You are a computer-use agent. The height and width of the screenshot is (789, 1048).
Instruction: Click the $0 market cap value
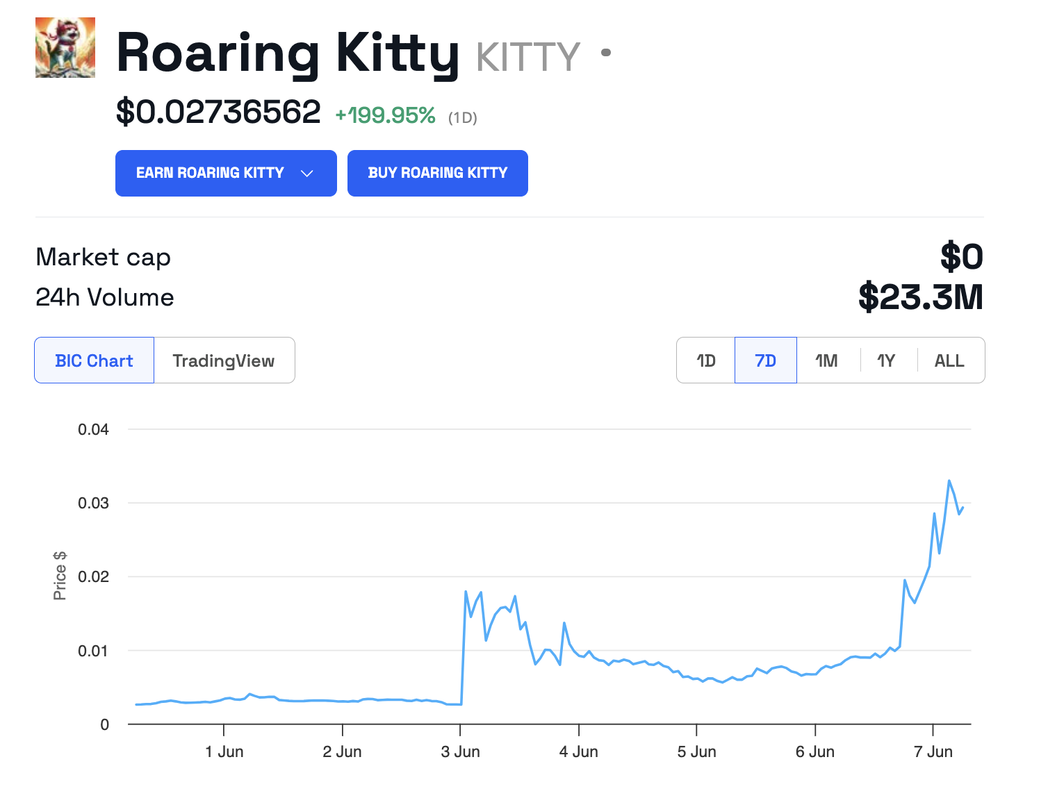tap(962, 257)
